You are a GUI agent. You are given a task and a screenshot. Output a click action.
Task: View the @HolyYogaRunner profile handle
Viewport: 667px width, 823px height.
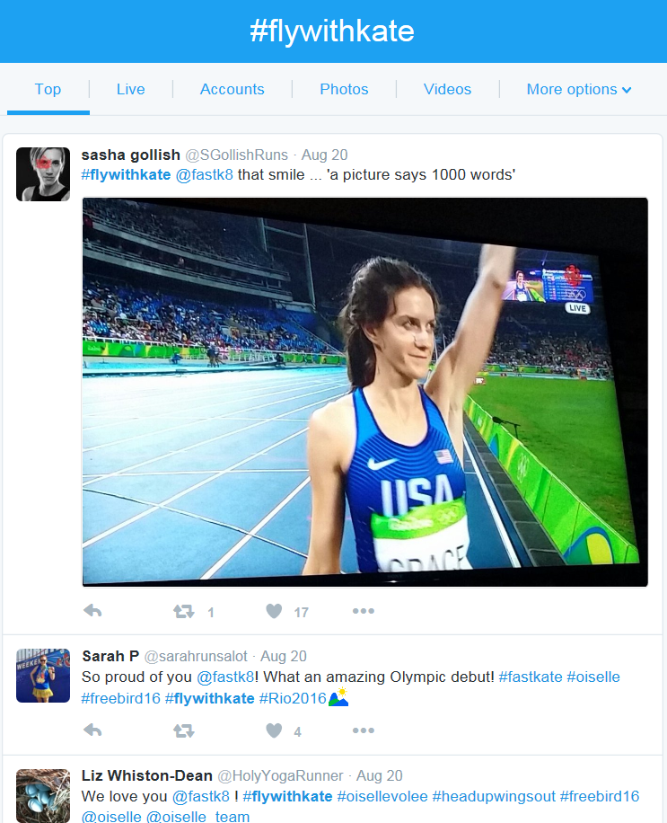click(280, 775)
